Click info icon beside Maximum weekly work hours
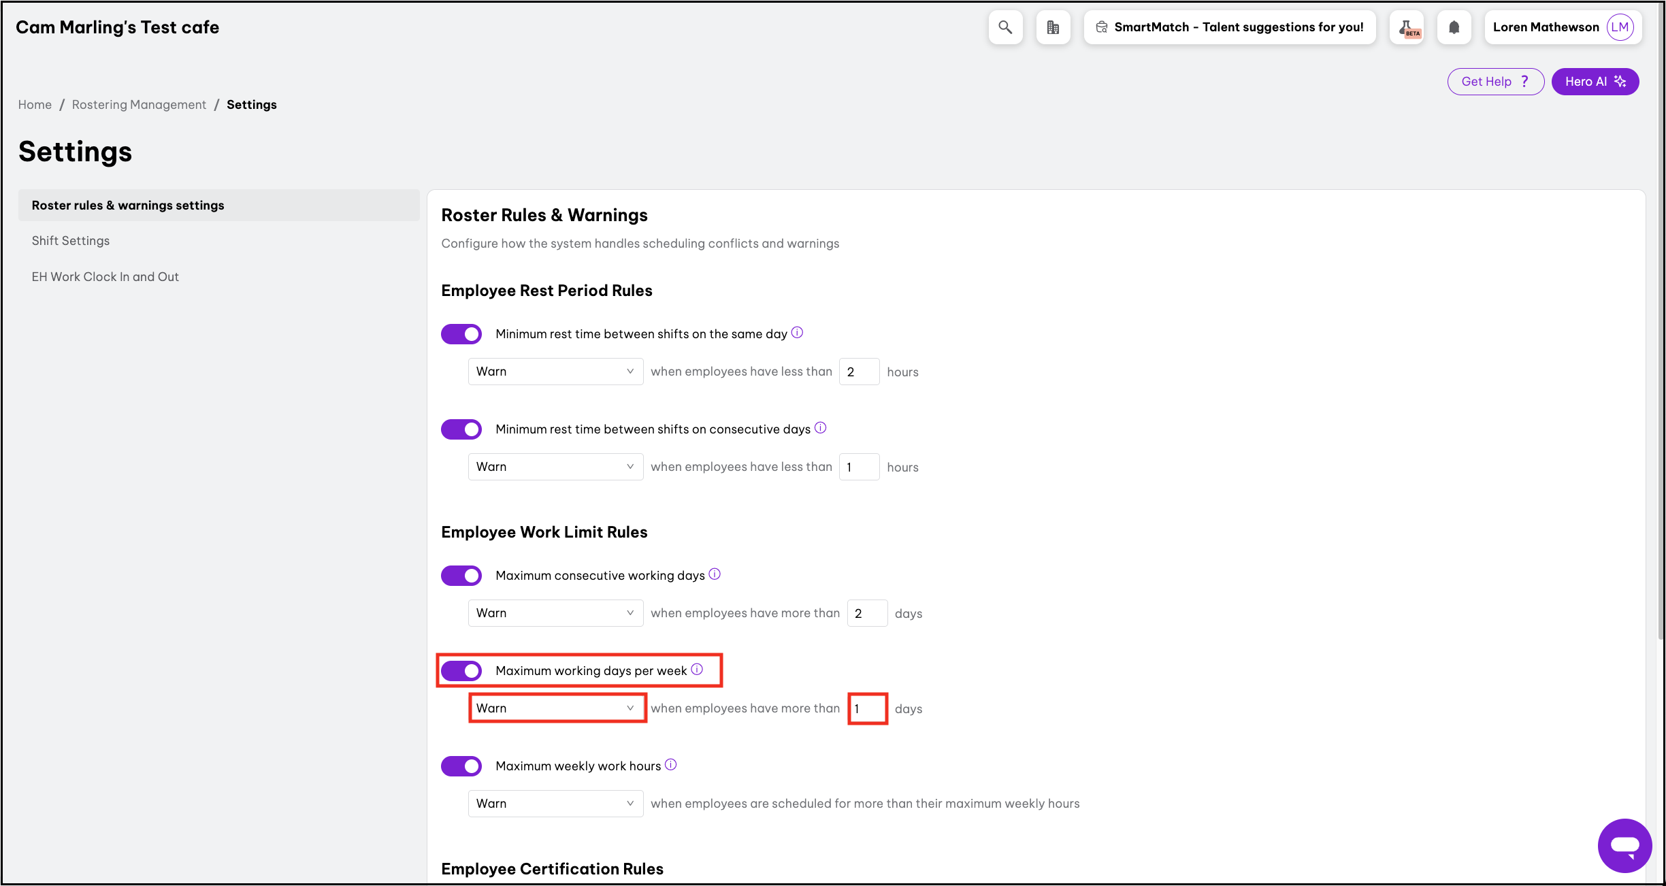The width and height of the screenshot is (1666, 886). pyautogui.click(x=671, y=765)
